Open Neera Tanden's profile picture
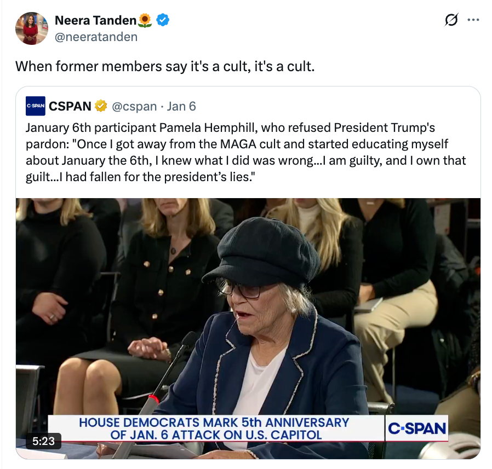This screenshot has height=469, width=492. 31,27
